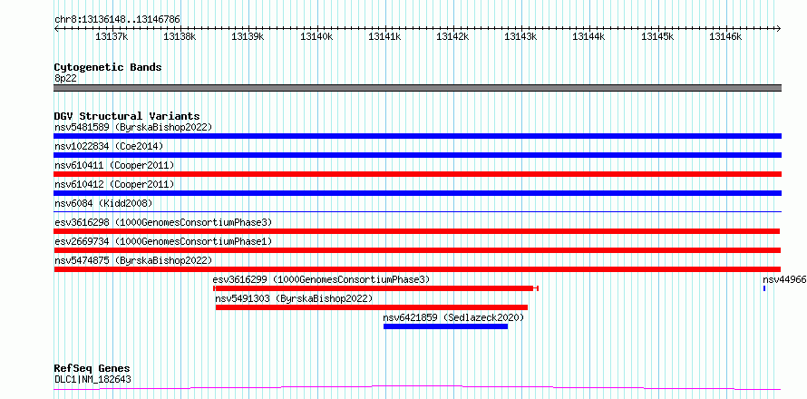Viewport: 807px width, 399px height.
Task: Click the 13143k ruler tick label
Action: pyautogui.click(x=520, y=36)
